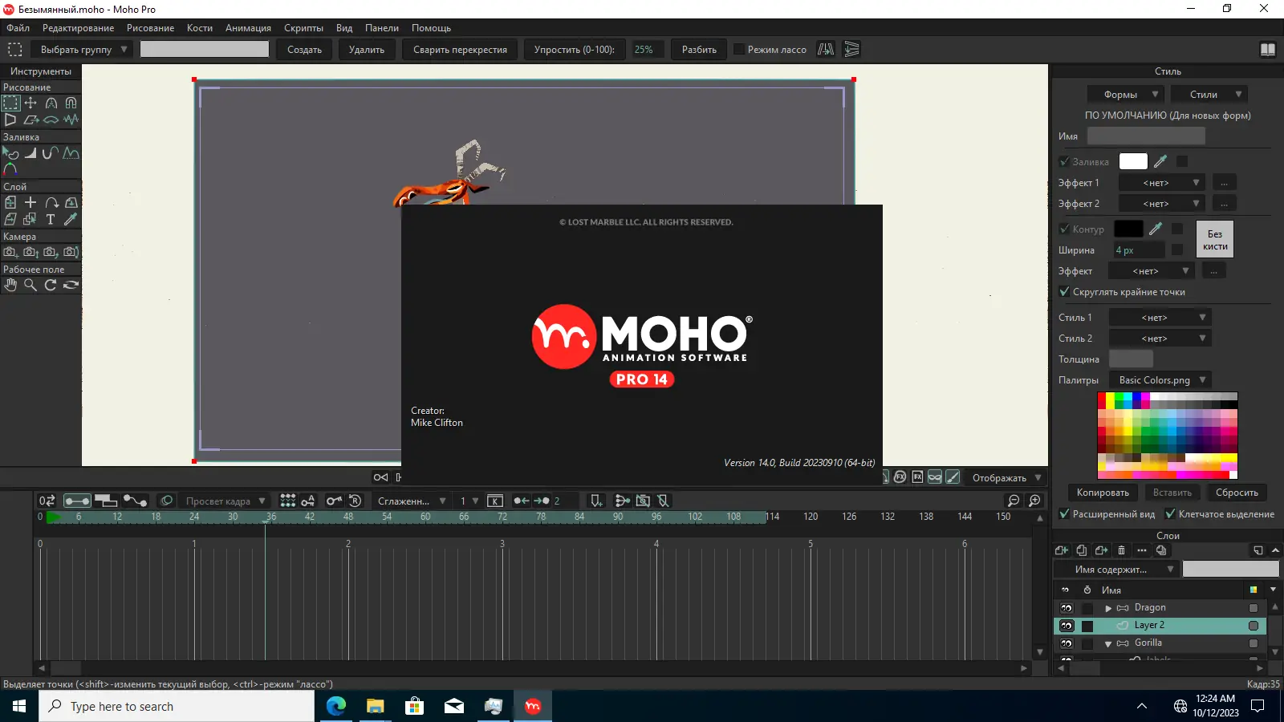Zoom out the timeline
This screenshot has width=1284, height=722.
point(1014,501)
